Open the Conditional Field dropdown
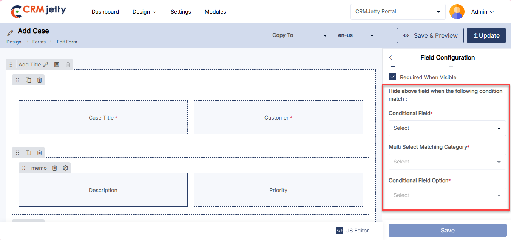This screenshot has height=240, width=511. (447, 128)
